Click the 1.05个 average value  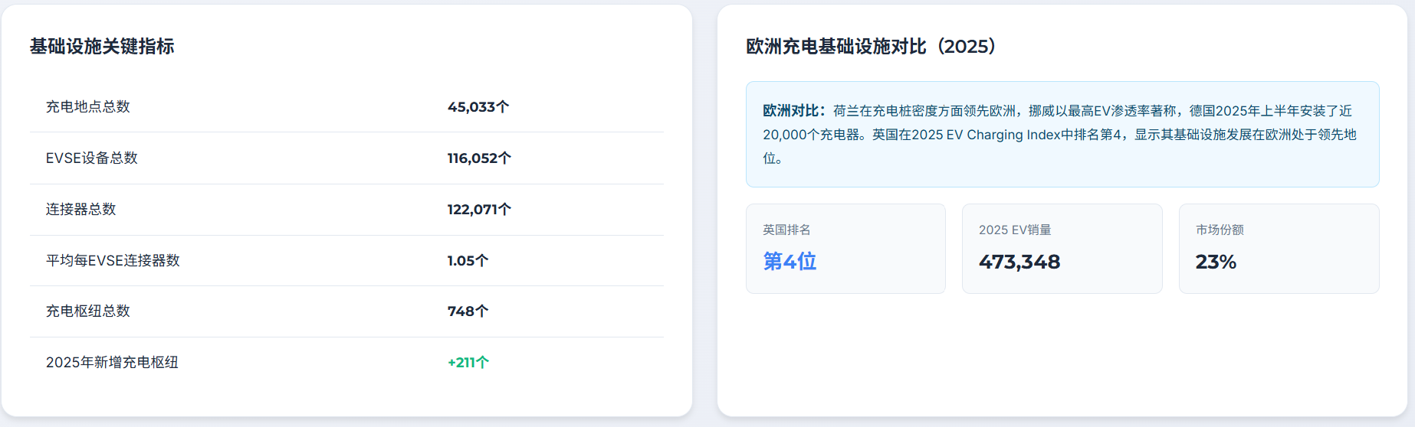pyautogui.click(x=467, y=261)
